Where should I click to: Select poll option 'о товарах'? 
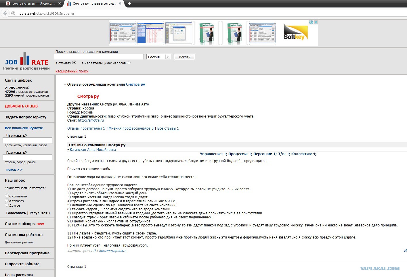[x=7, y=201]
